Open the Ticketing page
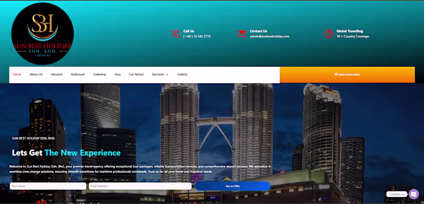424x204 pixels. pyautogui.click(x=100, y=75)
